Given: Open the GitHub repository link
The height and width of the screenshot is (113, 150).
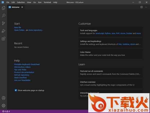Looking at the screenshot, I should pos(22,75).
